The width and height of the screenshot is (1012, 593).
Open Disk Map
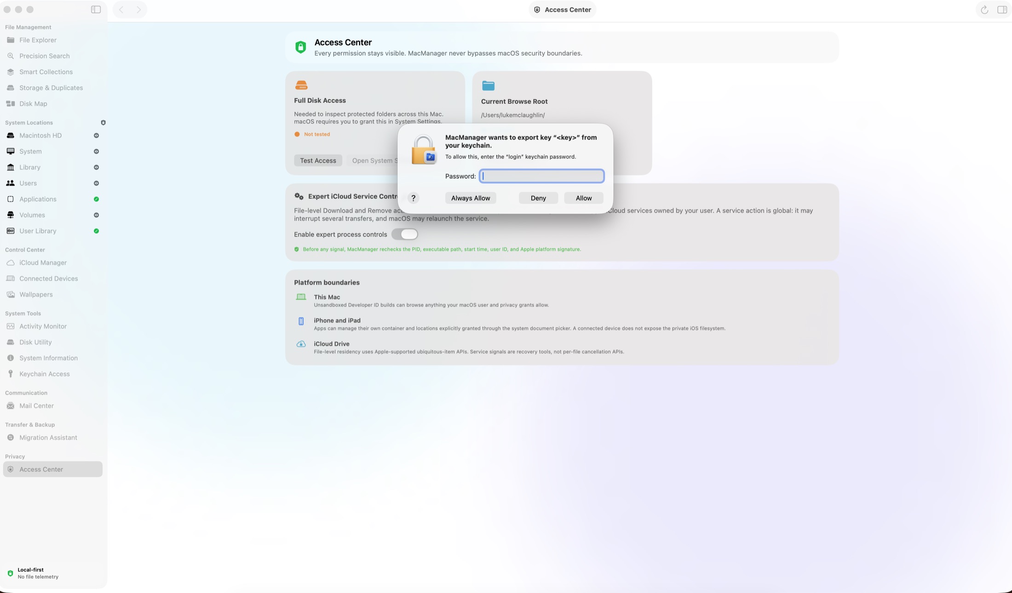[x=52, y=104]
